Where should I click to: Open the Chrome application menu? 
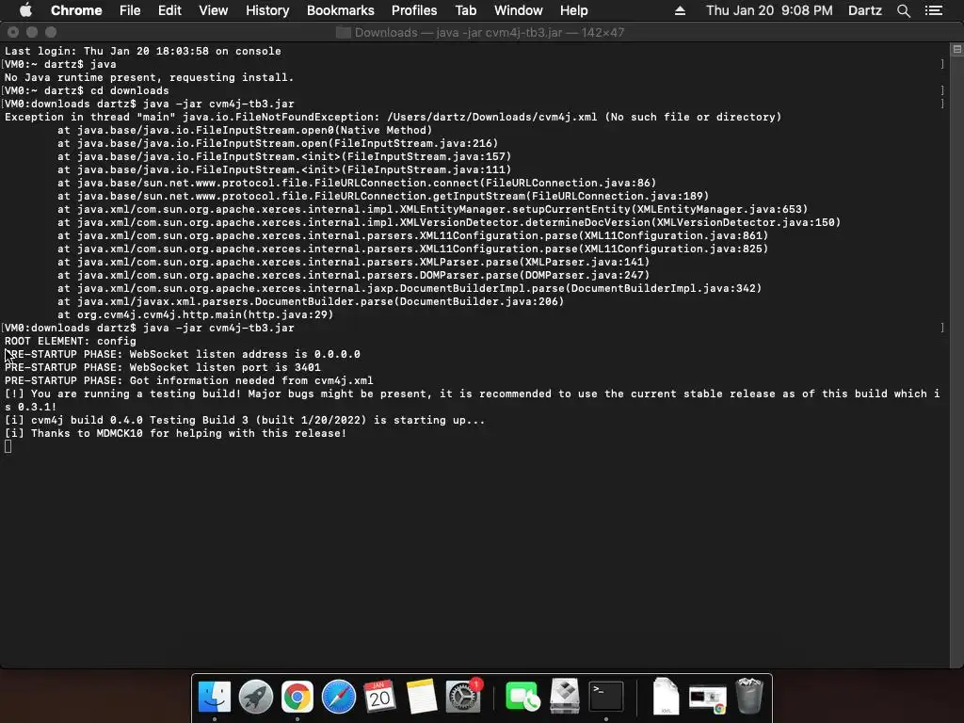pyautogui.click(x=76, y=10)
